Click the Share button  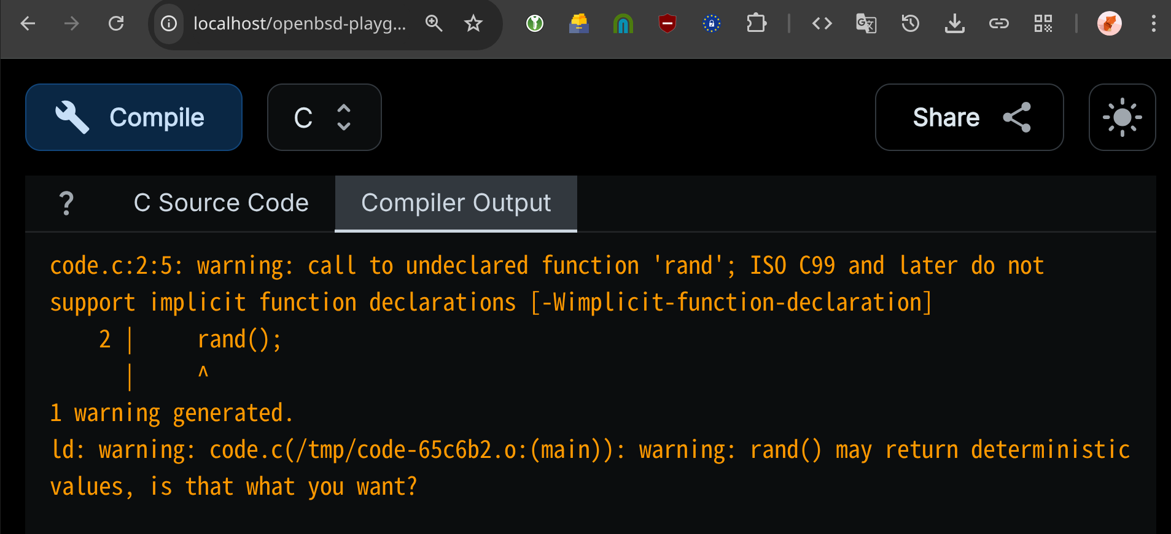(969, 117)
